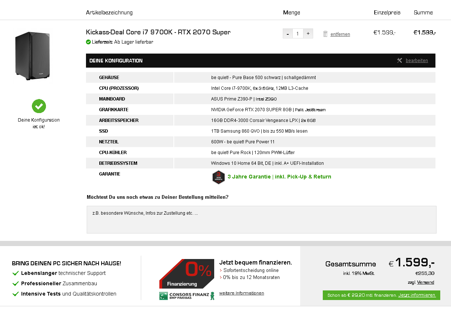Click the MwSt. amount €255,30
This screenshot has width=451, height=310.
425,274
